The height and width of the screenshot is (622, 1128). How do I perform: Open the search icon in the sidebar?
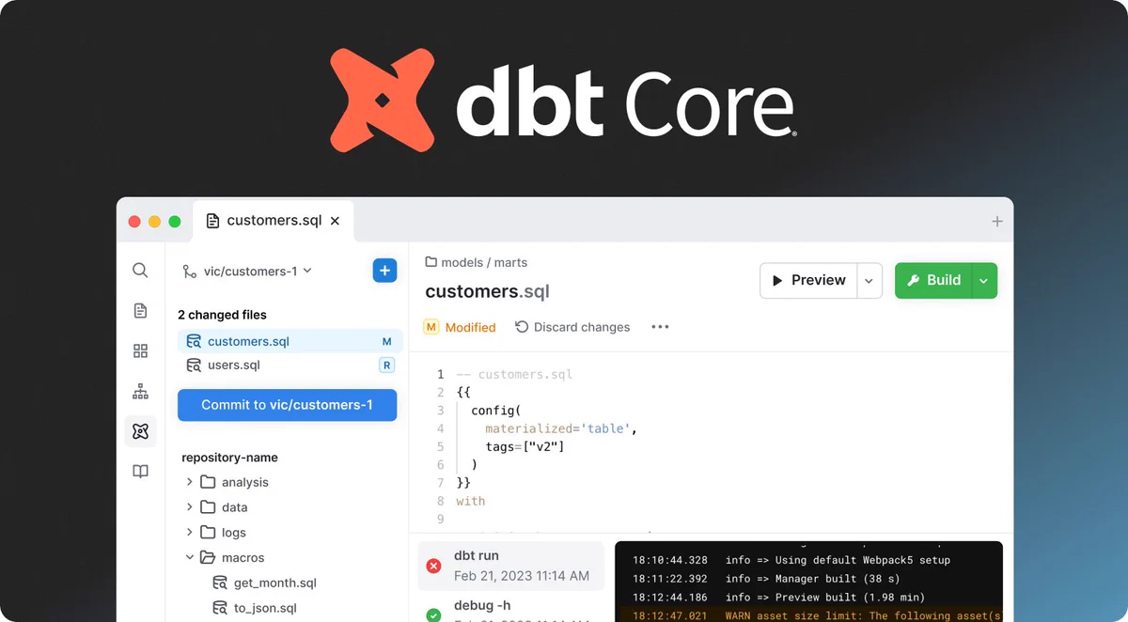140,271
